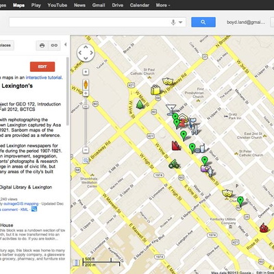Open the KML link
This screenshot has height=274, width=274.
(x=24, y=210)
